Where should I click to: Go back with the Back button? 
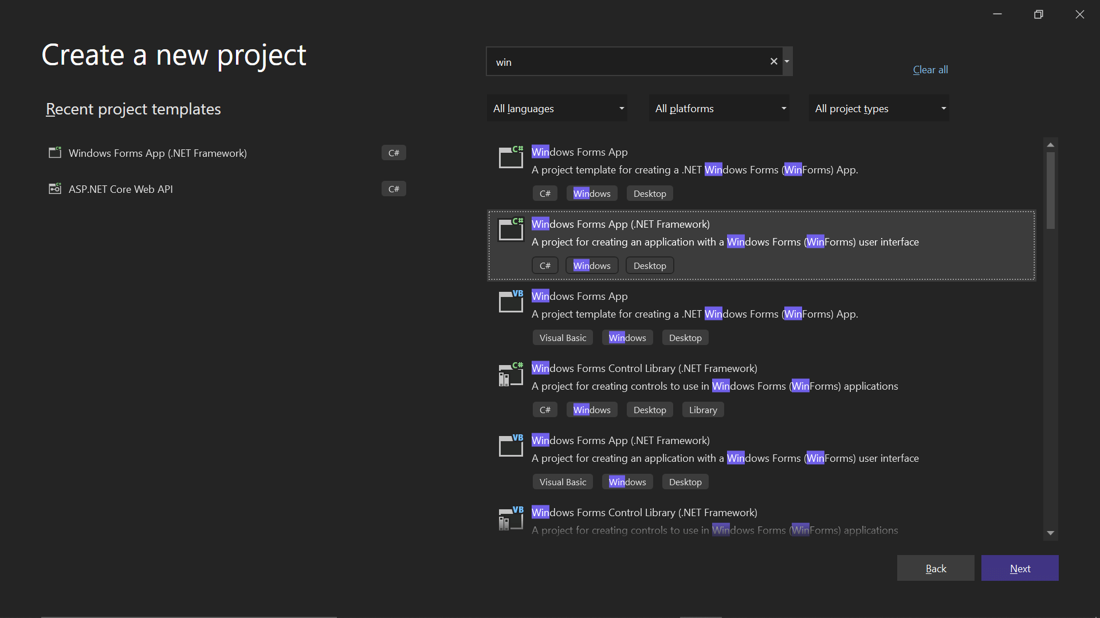coord(935,568)
